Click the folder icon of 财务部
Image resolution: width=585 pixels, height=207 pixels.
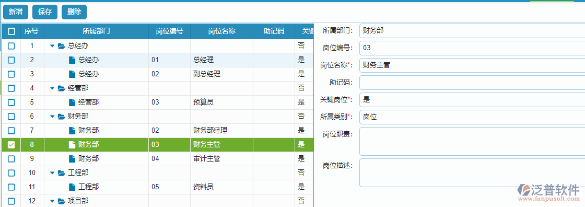62,117
